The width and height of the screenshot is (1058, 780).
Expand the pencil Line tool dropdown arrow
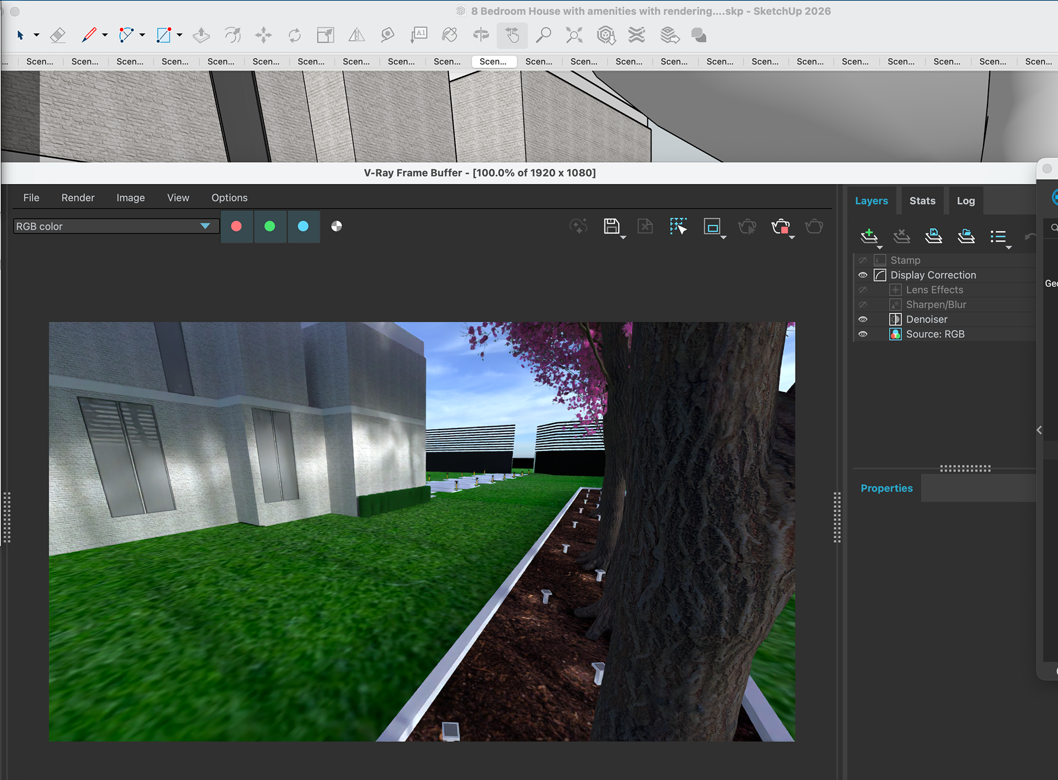(105, 36)
